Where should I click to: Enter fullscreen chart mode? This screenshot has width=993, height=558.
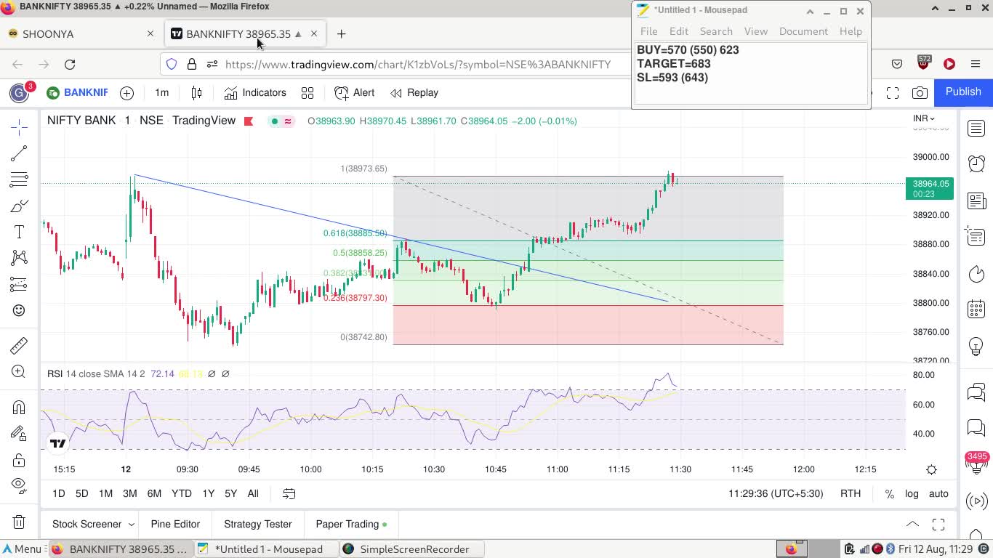point(893,93)
